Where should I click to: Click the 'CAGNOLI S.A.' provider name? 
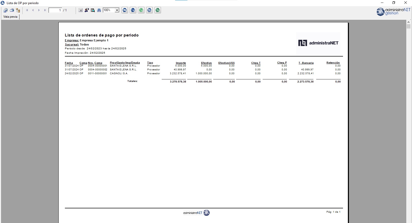[119, 73]
